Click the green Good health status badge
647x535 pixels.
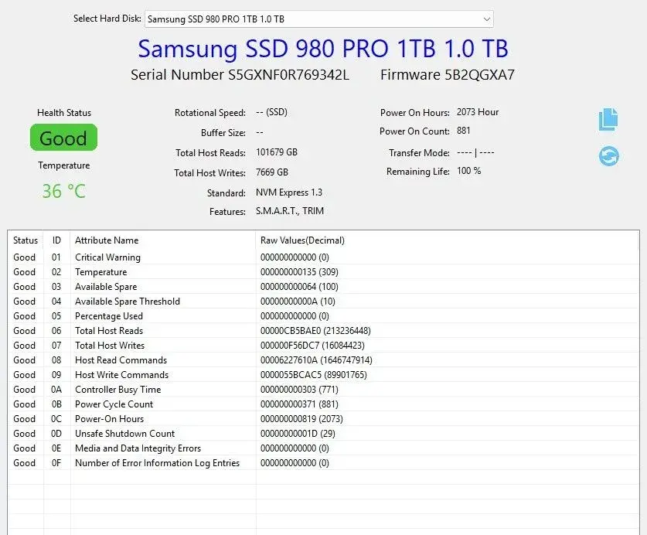(63, 138)
